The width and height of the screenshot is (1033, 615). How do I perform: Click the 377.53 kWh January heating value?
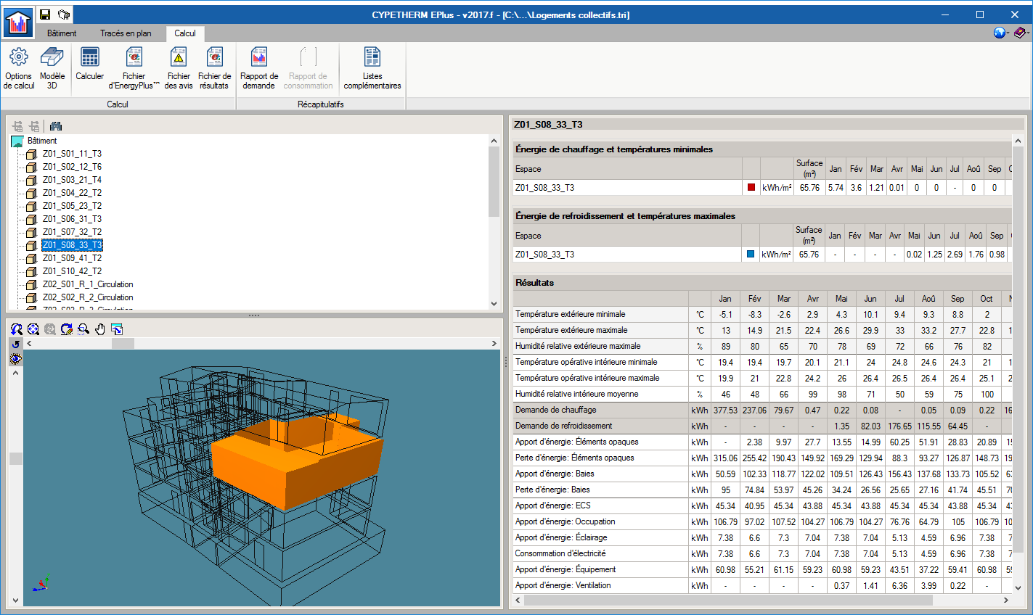pos(725,410)
